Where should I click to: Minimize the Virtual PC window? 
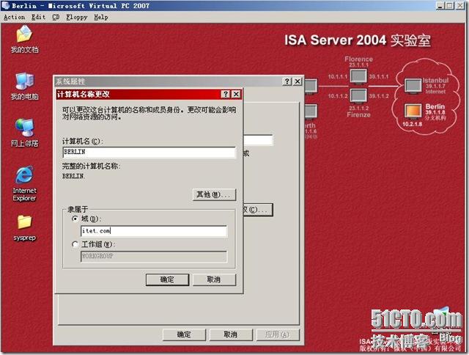point(440,5)
